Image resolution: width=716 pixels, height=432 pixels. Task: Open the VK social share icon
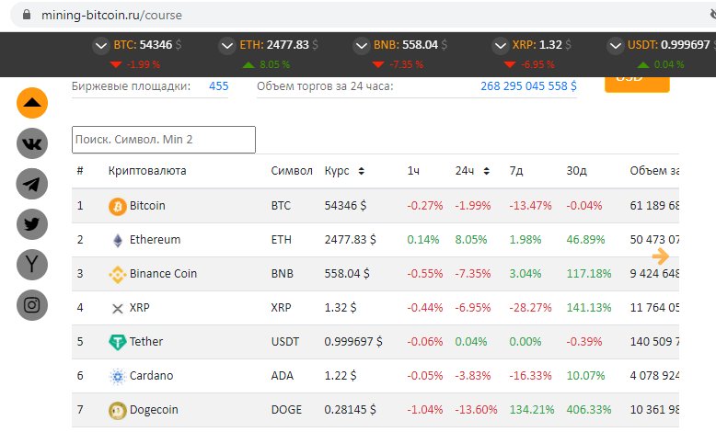tap(32, 143)
